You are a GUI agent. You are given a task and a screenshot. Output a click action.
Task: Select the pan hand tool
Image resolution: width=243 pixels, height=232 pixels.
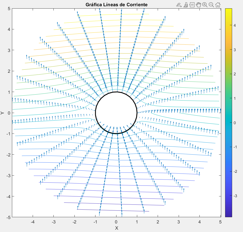tap(198, 5)
